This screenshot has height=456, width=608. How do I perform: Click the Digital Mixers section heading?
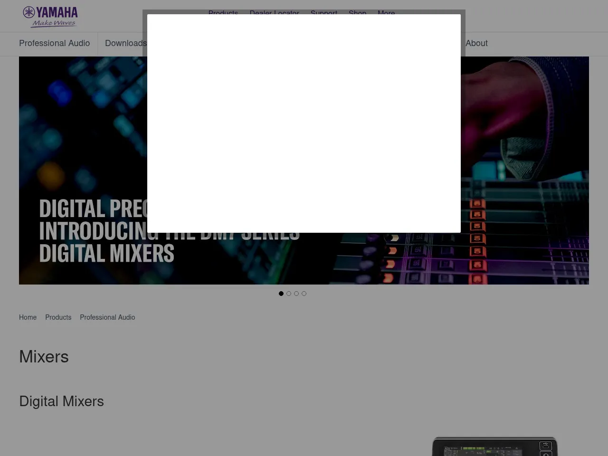[61, 401]
